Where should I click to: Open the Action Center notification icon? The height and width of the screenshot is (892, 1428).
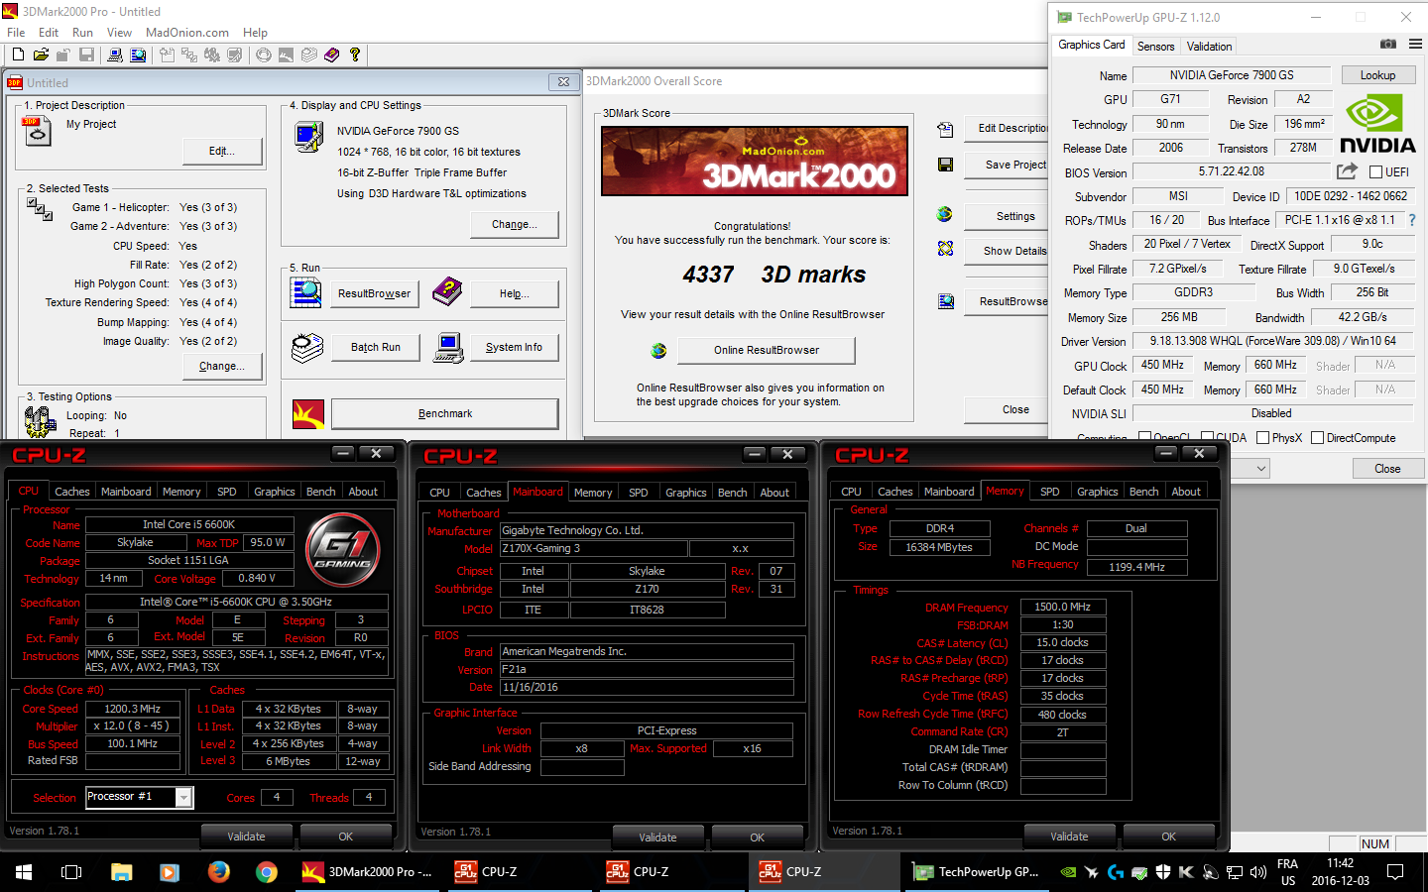pos(1395,872)
